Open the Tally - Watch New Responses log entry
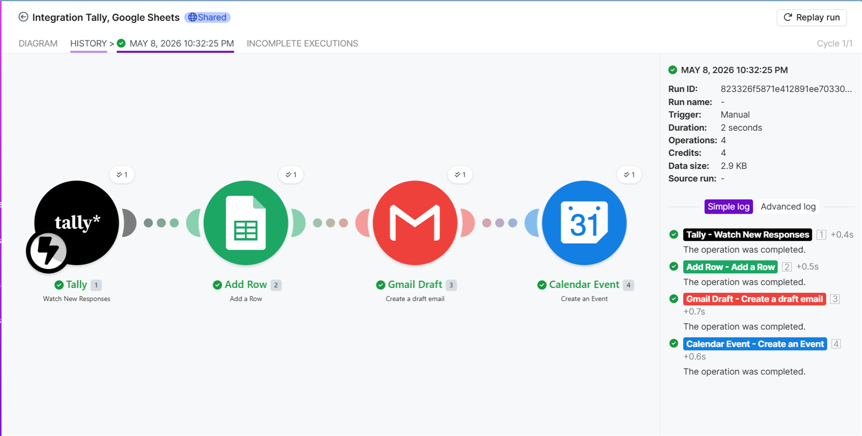The width and height of the screenshot is (862, 436). point(747,235)
